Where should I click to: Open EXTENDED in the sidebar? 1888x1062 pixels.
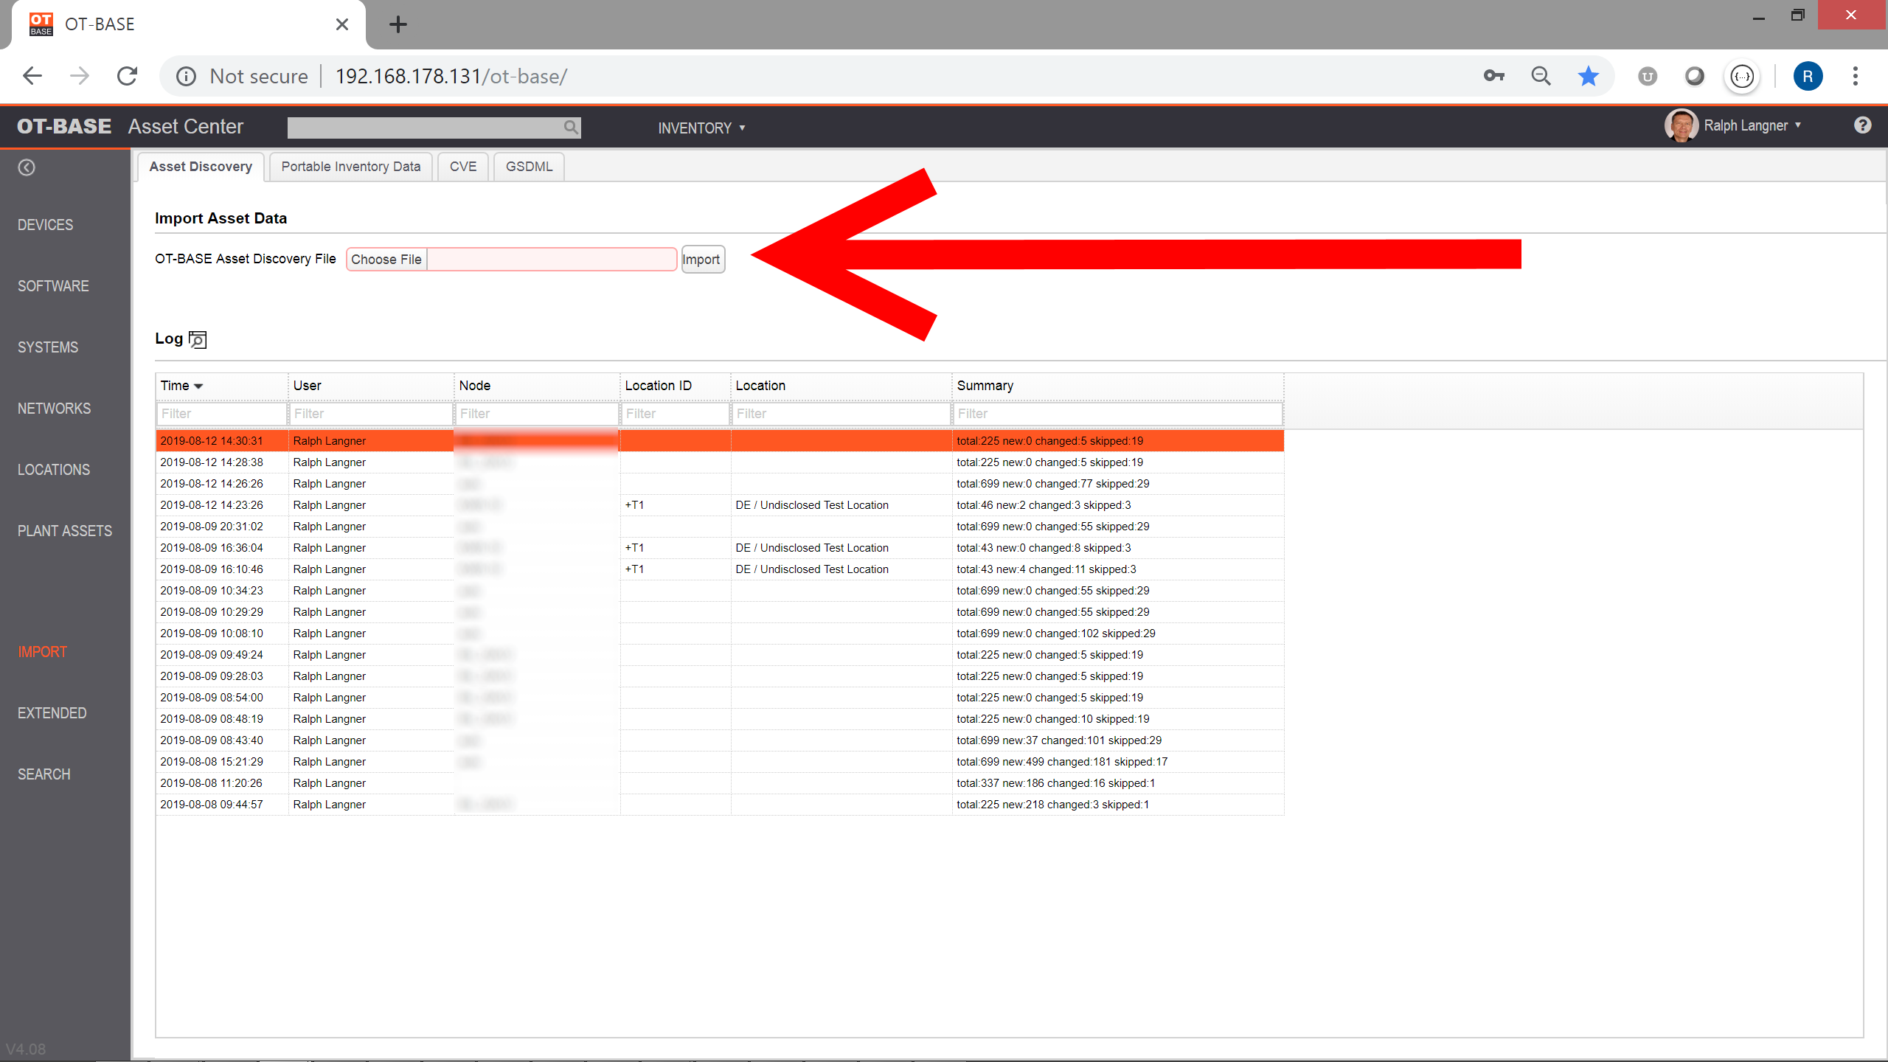pos(52,713)
